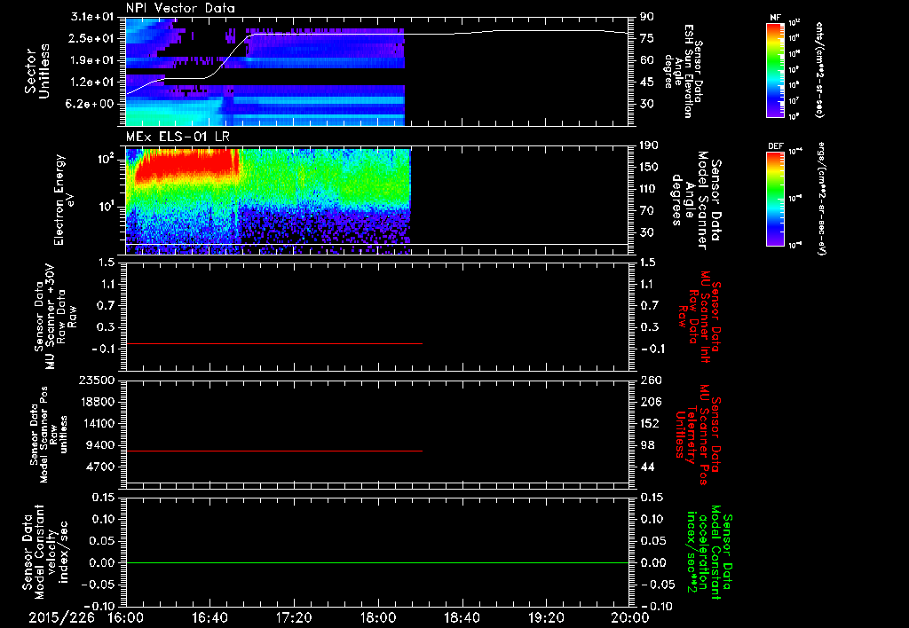Image resolution: width=909 pixels, height=628 pixels.
Task: Click the "206" telemetry tick label
Action: point(650,402)
